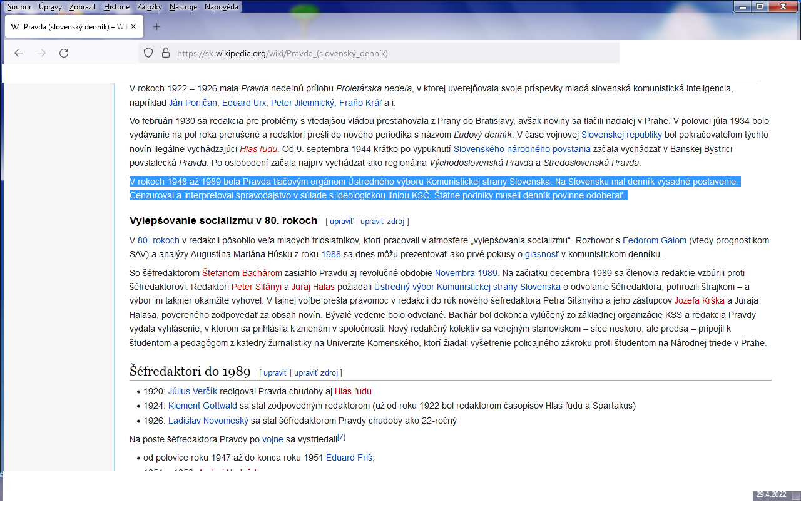Open the tracking protection shield icon

[148, 53]
